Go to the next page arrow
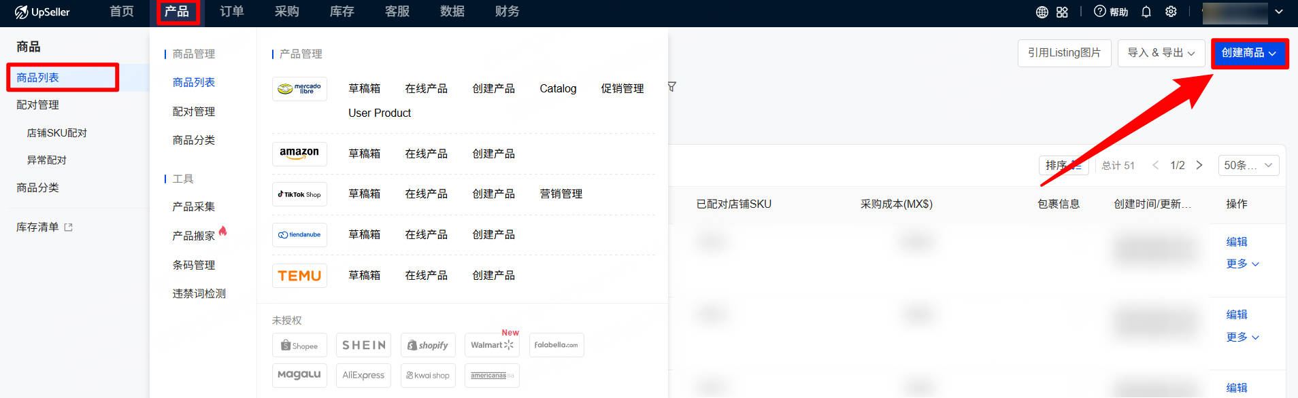Image resolution: width=1298 pixels, height=398 pixels. [1199, 165]
